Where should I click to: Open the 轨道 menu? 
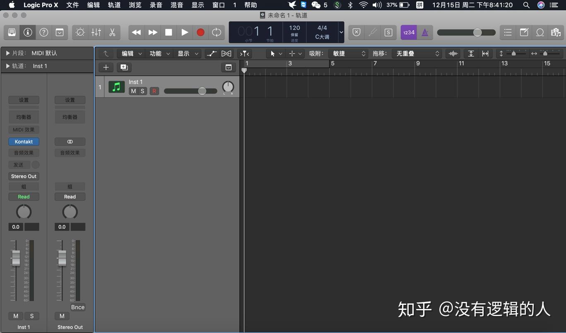click(114, 5)
